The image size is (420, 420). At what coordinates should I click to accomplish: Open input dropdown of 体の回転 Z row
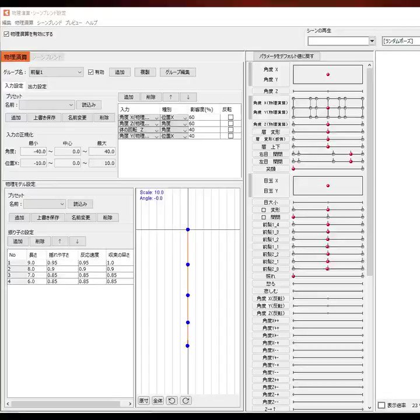[139, 129]
